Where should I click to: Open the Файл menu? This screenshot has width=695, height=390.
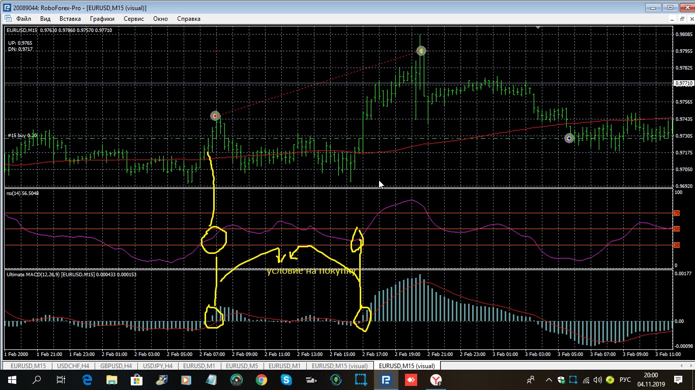pyautogui.click(x=23, y=19)
